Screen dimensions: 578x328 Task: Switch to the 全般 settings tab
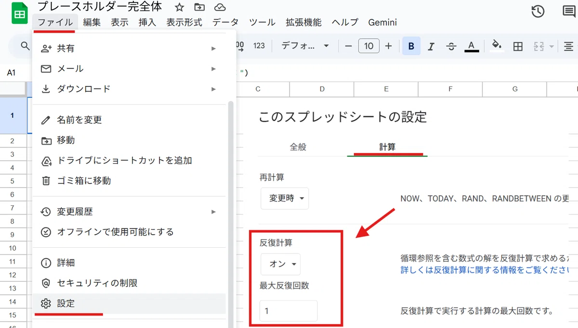coord(298,147)
